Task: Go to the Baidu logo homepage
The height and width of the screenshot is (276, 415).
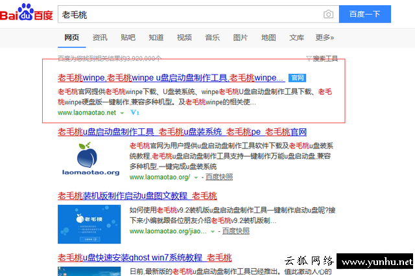Action: [27, 12]
